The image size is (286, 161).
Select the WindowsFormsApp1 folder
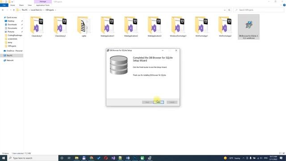178,27
